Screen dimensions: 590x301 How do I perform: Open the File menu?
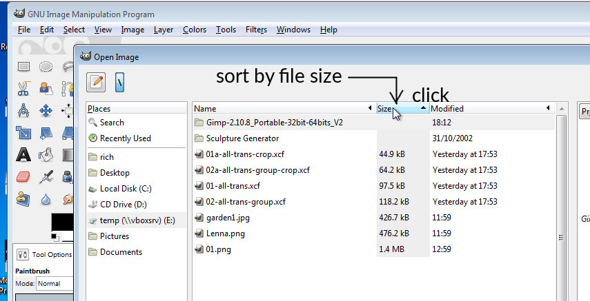coord(24,30)
